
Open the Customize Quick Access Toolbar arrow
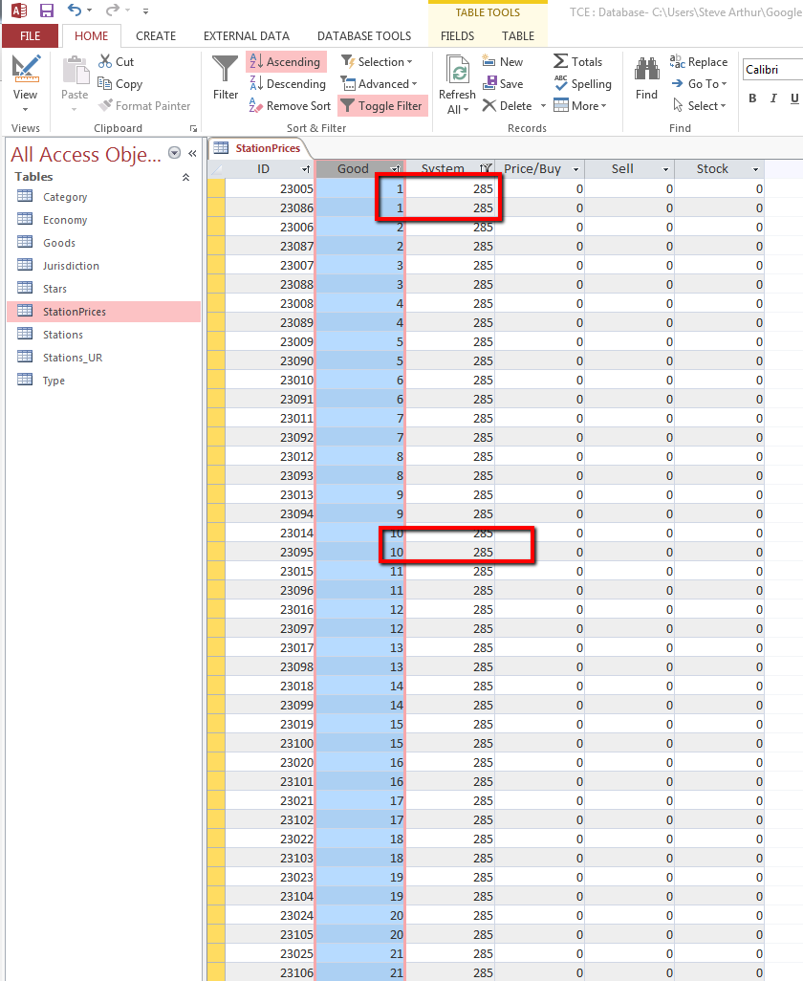pos(145,11)
